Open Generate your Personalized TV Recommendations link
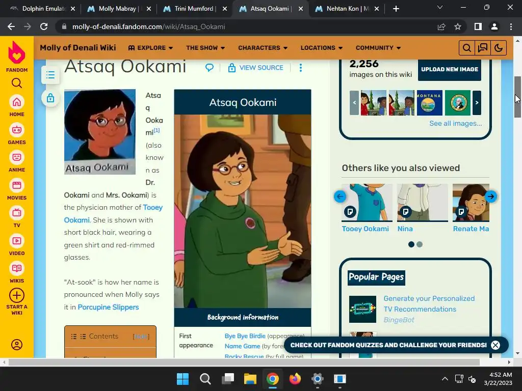 coord(429,304)
